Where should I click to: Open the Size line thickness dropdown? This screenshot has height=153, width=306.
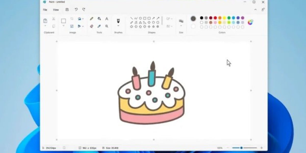tap(181, 26)
